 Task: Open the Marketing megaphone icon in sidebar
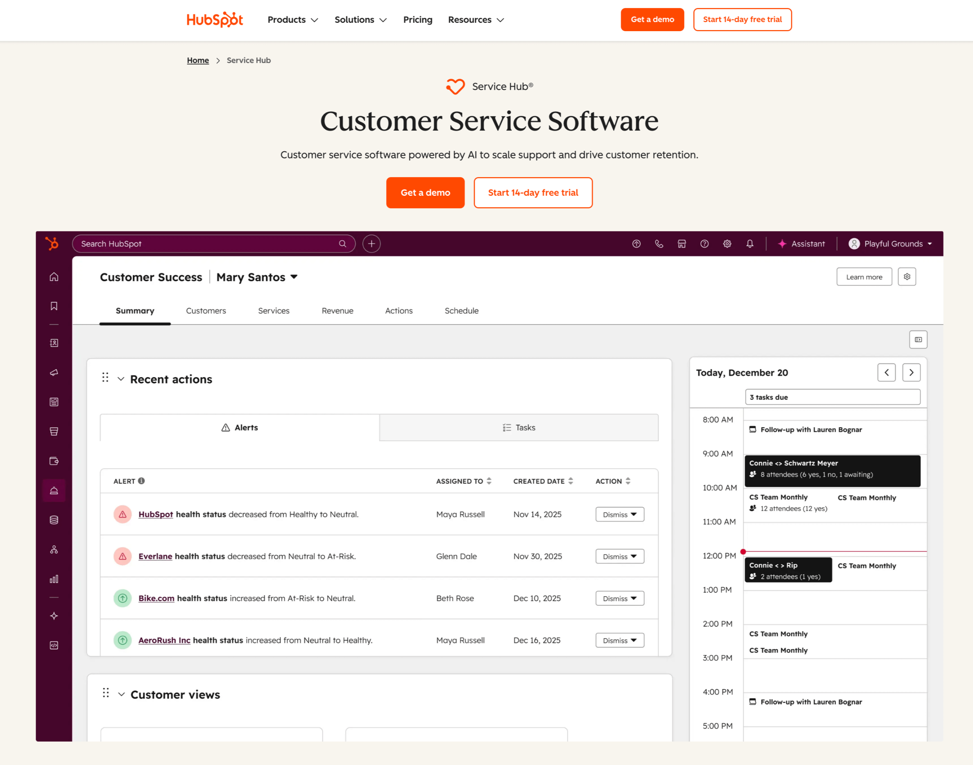point(54,372)
